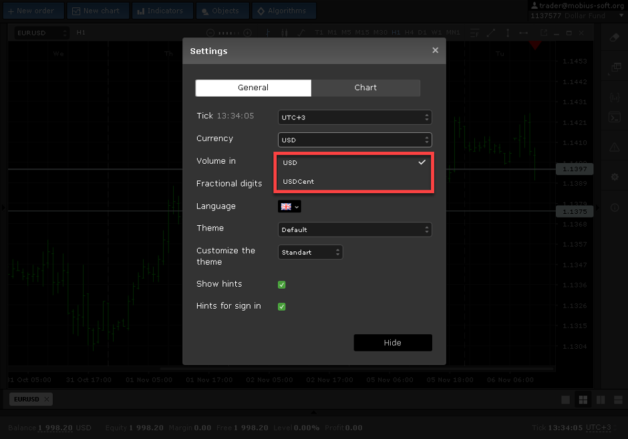The image size is (628, 439).
Task: Click the user account icon at top
Action: (534, 5)
